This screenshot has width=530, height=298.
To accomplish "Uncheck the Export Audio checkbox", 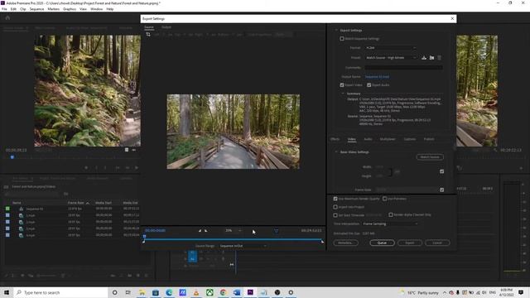I will (x=369, y=84).
